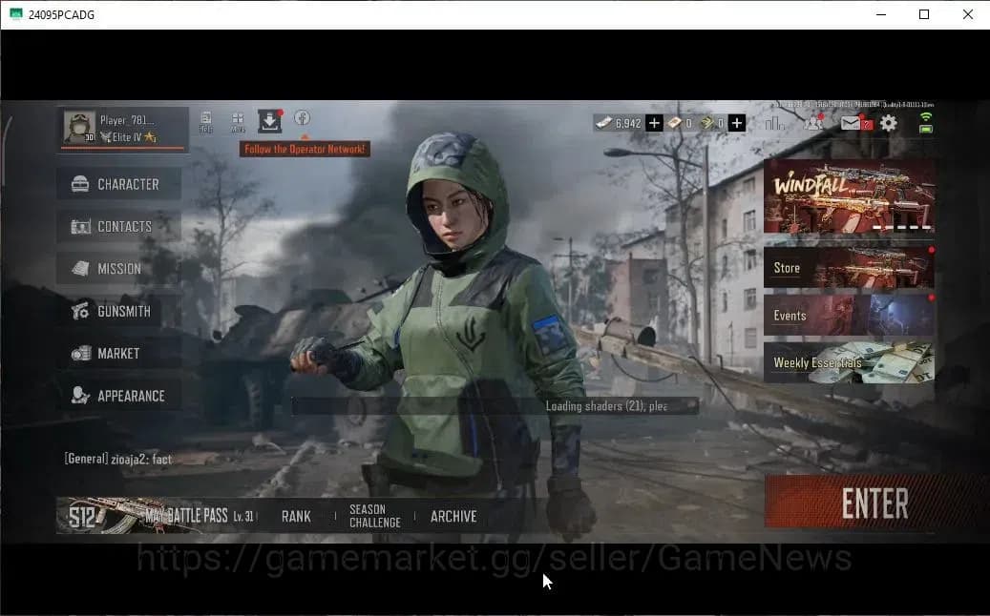
Task: Open the player profile avatar
Action: [80, 127]
